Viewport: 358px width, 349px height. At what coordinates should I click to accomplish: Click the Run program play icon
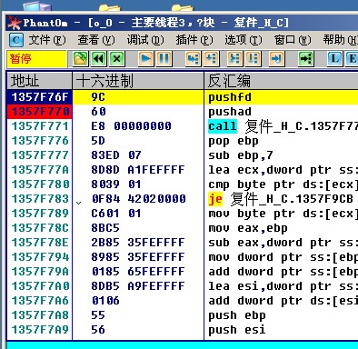click(x=146, y=58)
